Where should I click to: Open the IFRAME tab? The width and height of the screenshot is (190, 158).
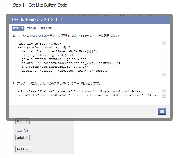pyautogui.click(x=46, y=28)
